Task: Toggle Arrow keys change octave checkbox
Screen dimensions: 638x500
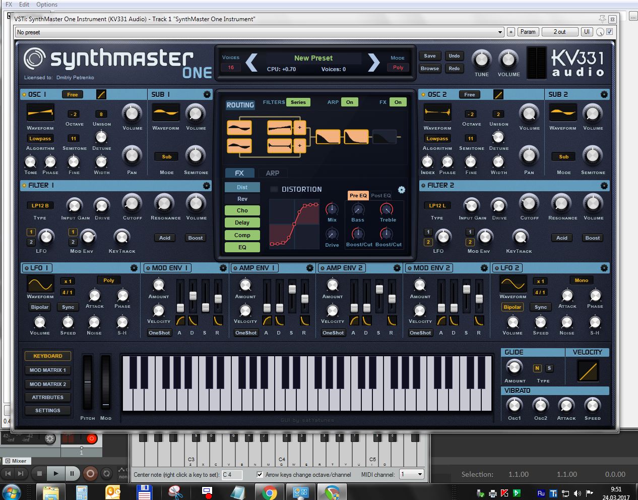Action: click(x=260, y=474)
